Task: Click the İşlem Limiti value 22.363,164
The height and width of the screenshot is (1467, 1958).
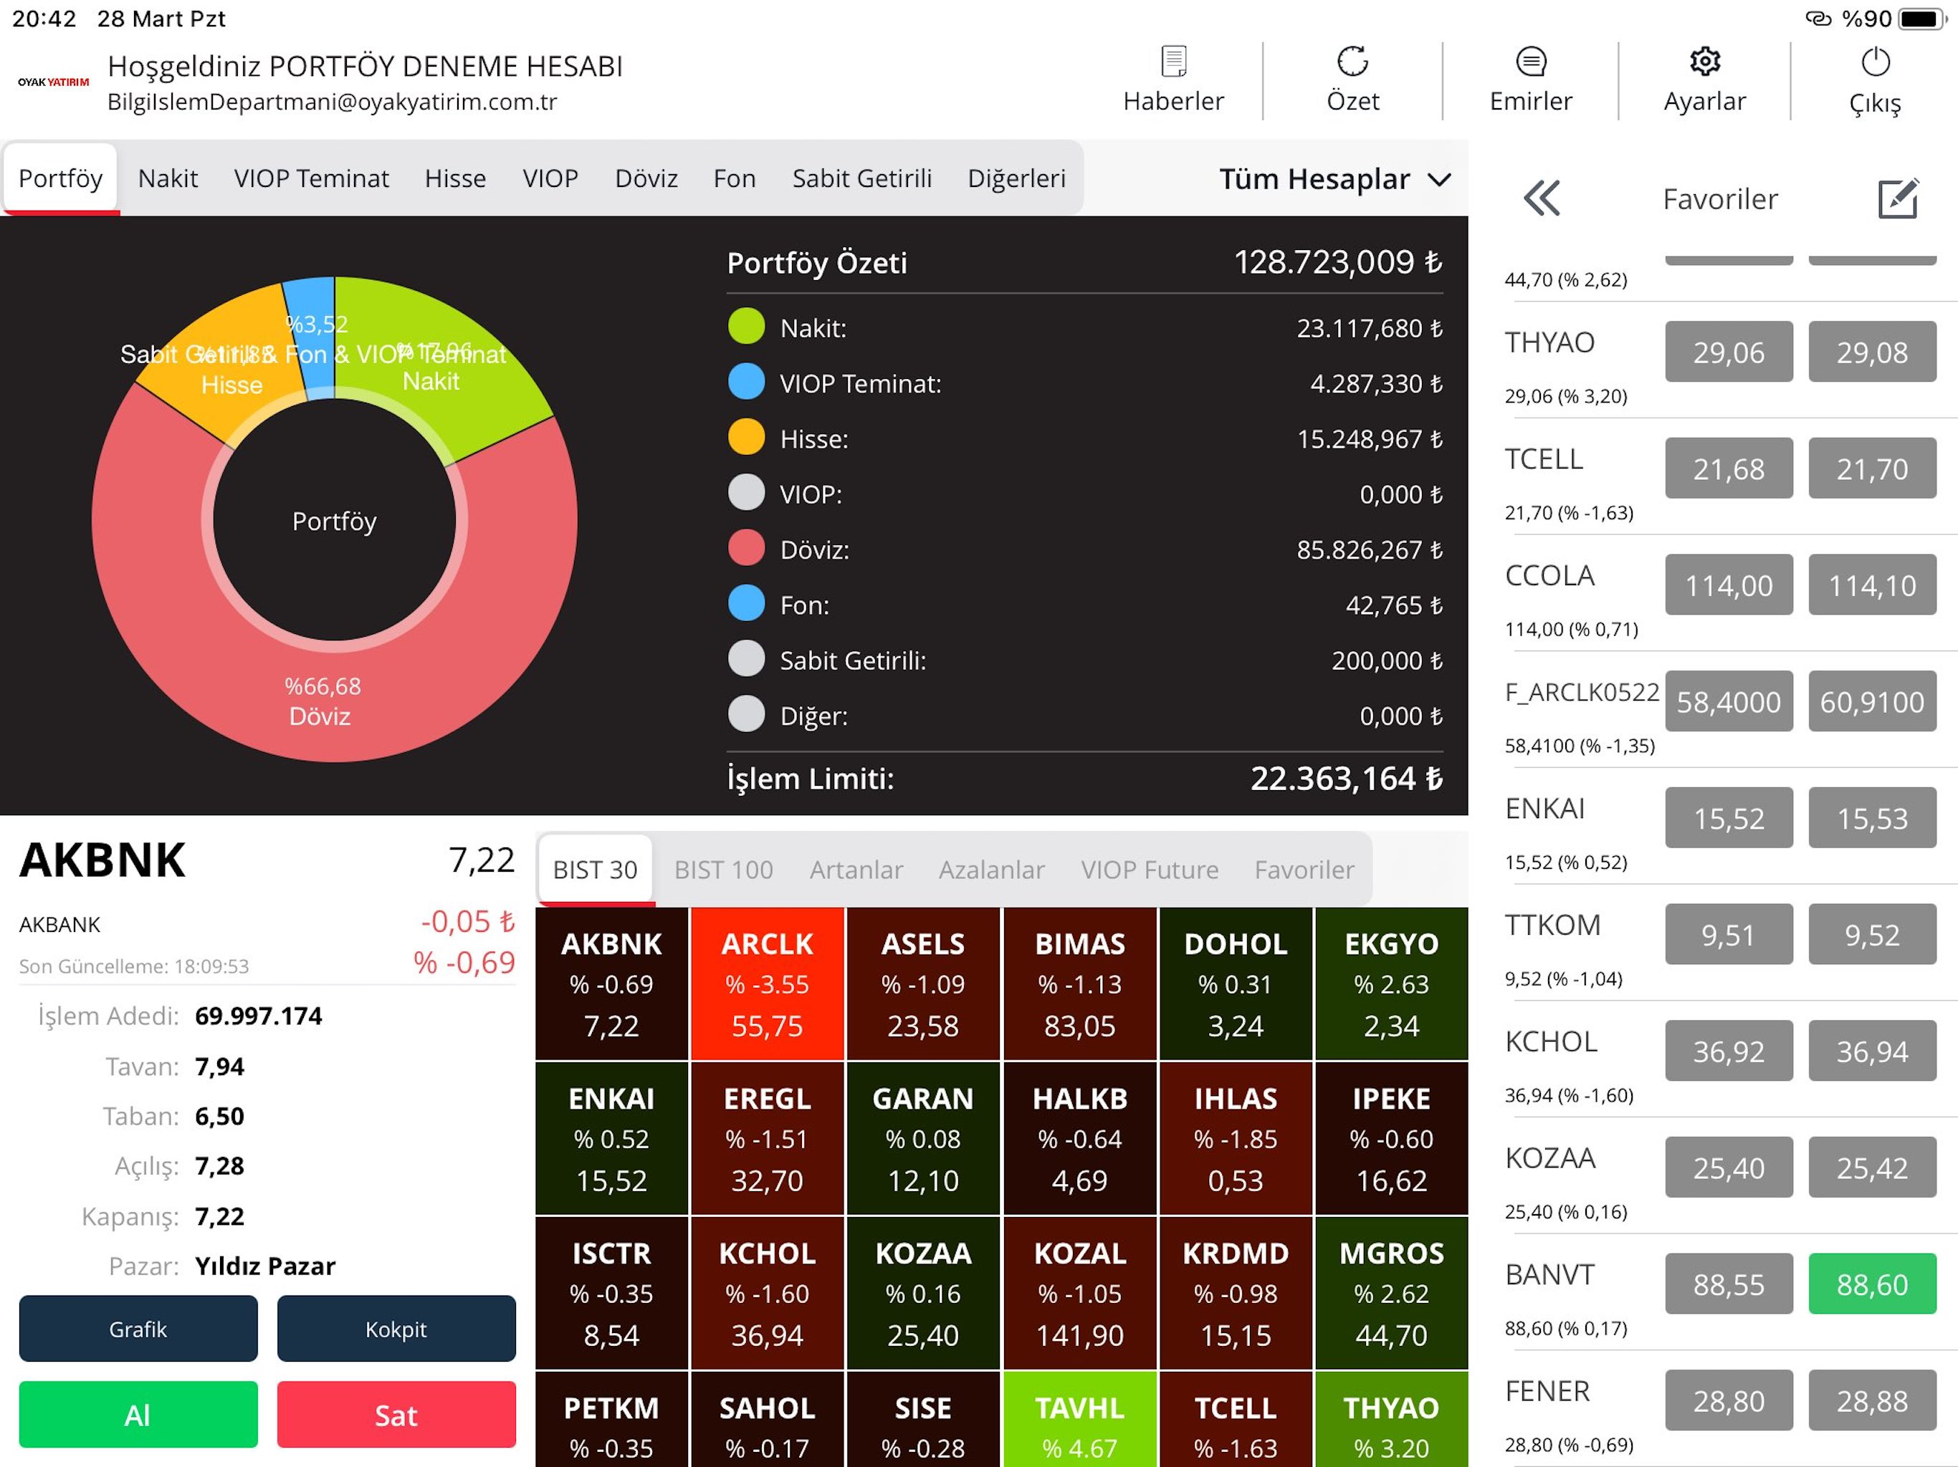Action: pyautogui.click(x=1347, y=779)
